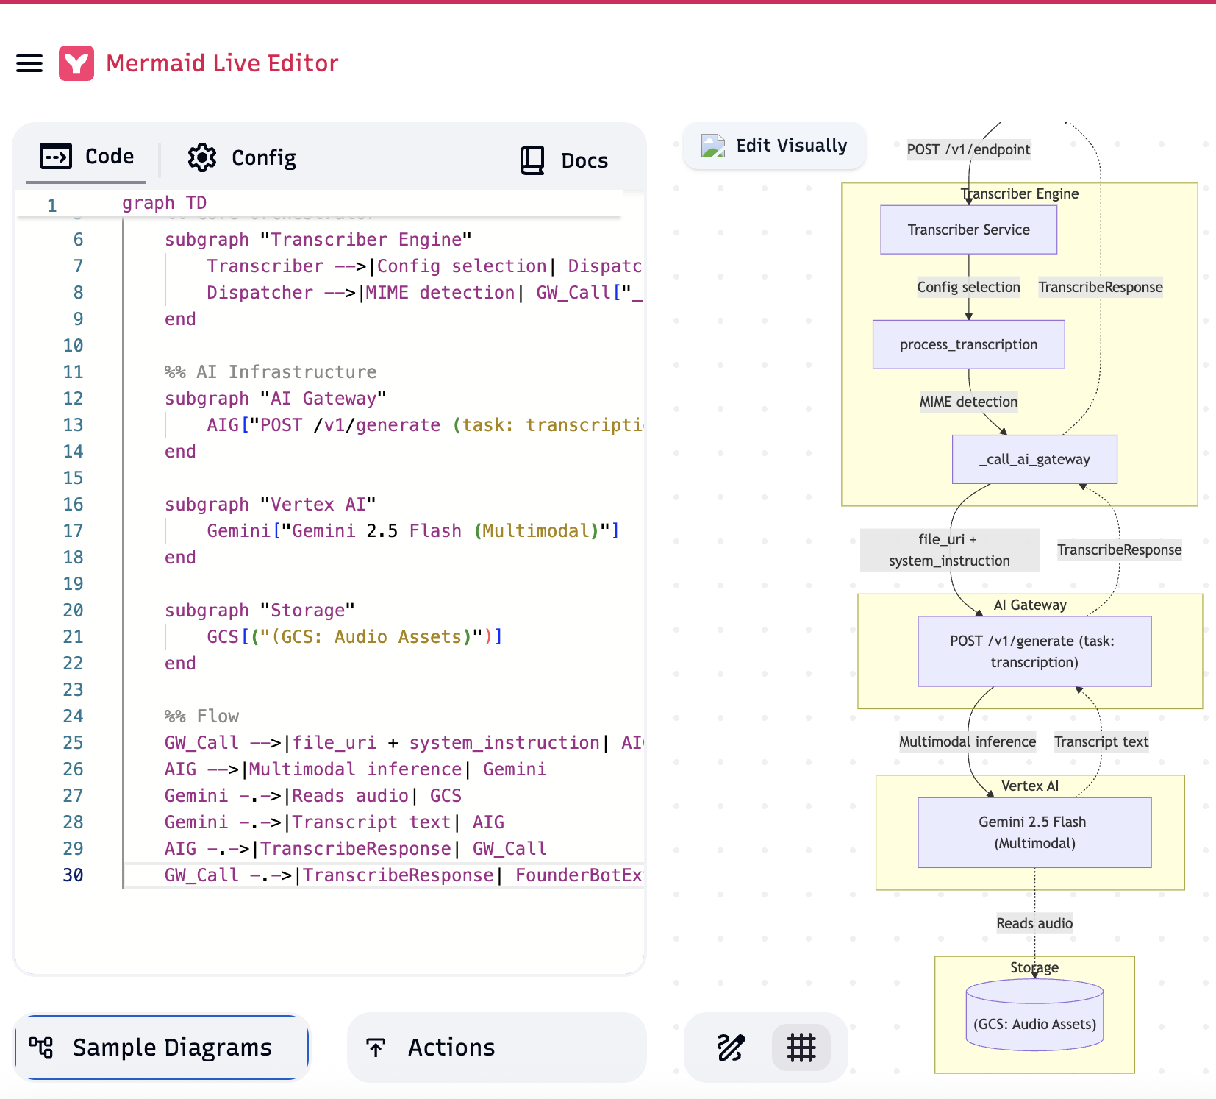
Task: Switch to the Code tab
Action: click(x=109, y=156)
